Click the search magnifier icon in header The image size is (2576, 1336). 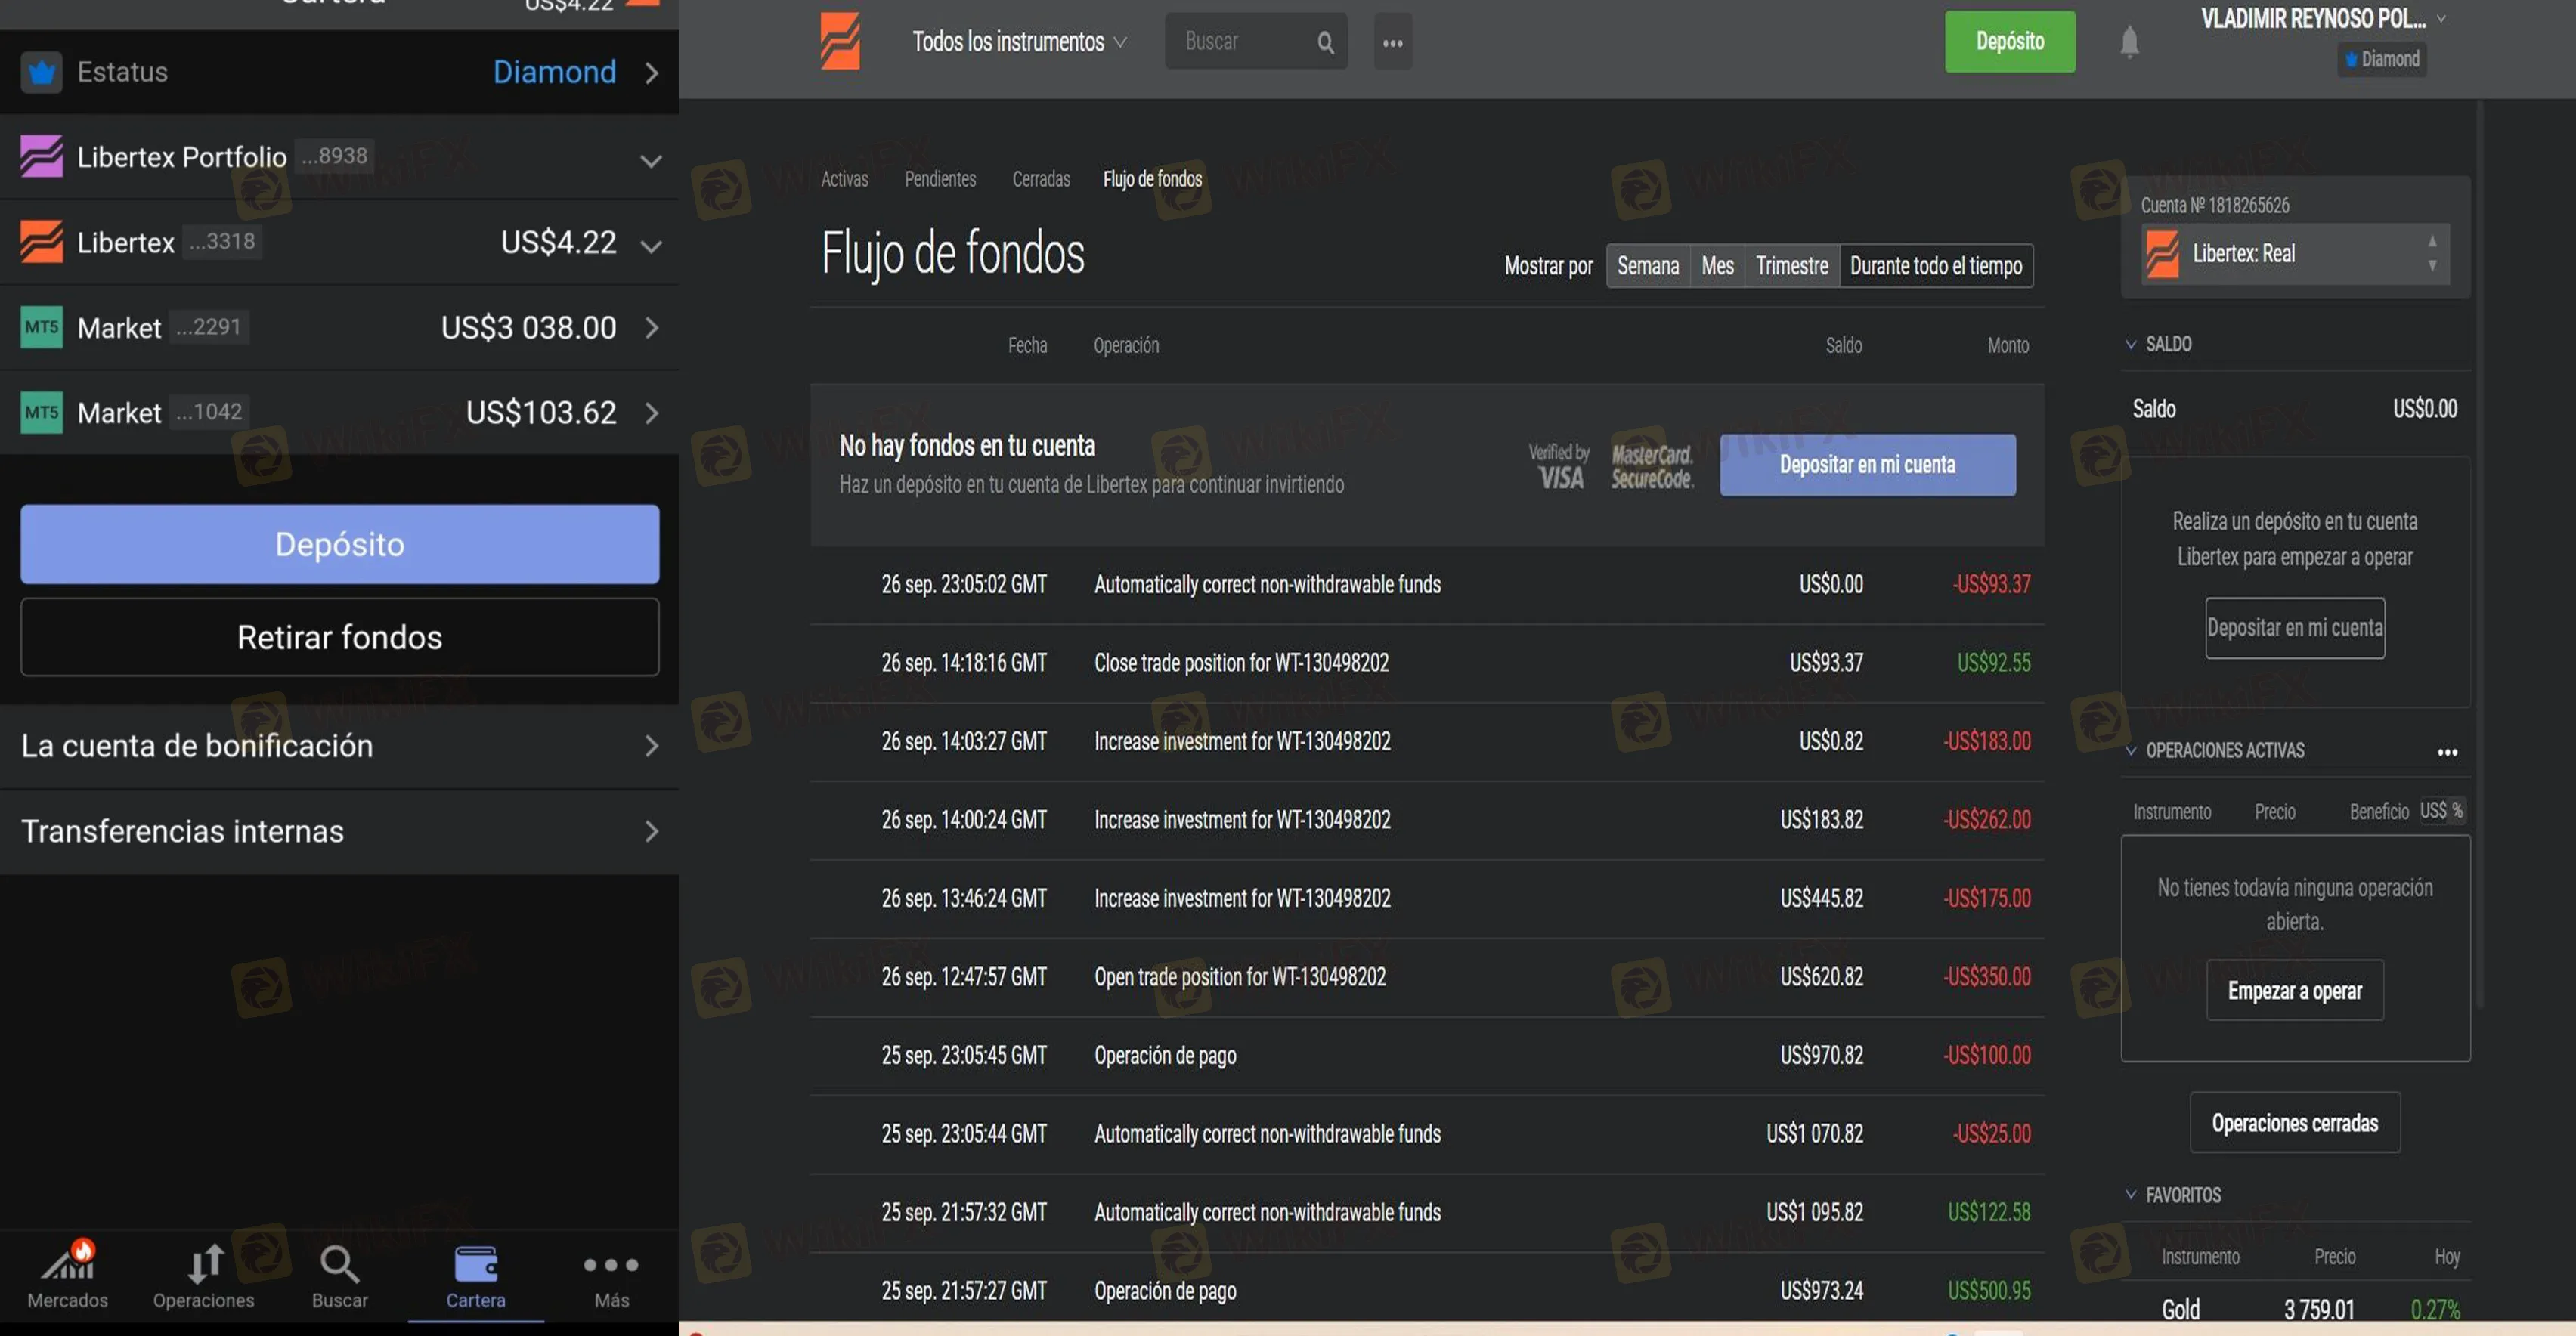pos(1325,42)
